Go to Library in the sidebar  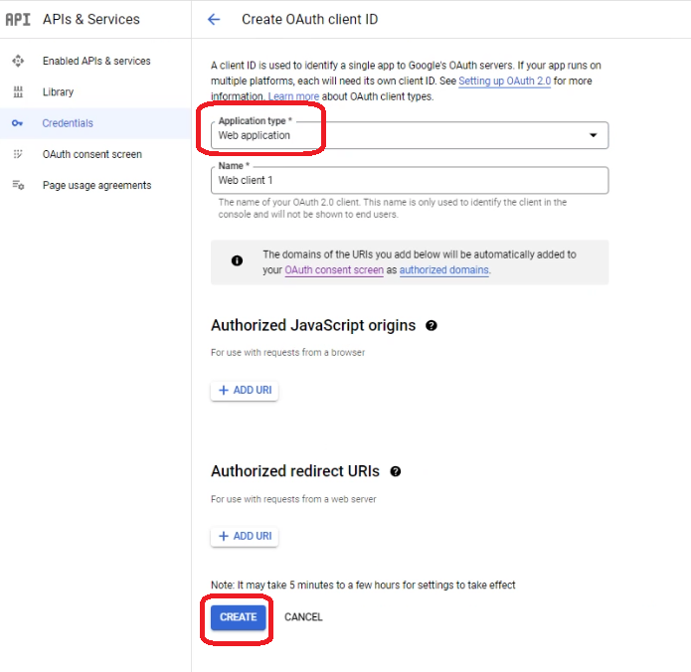click(x=58, y=92)
